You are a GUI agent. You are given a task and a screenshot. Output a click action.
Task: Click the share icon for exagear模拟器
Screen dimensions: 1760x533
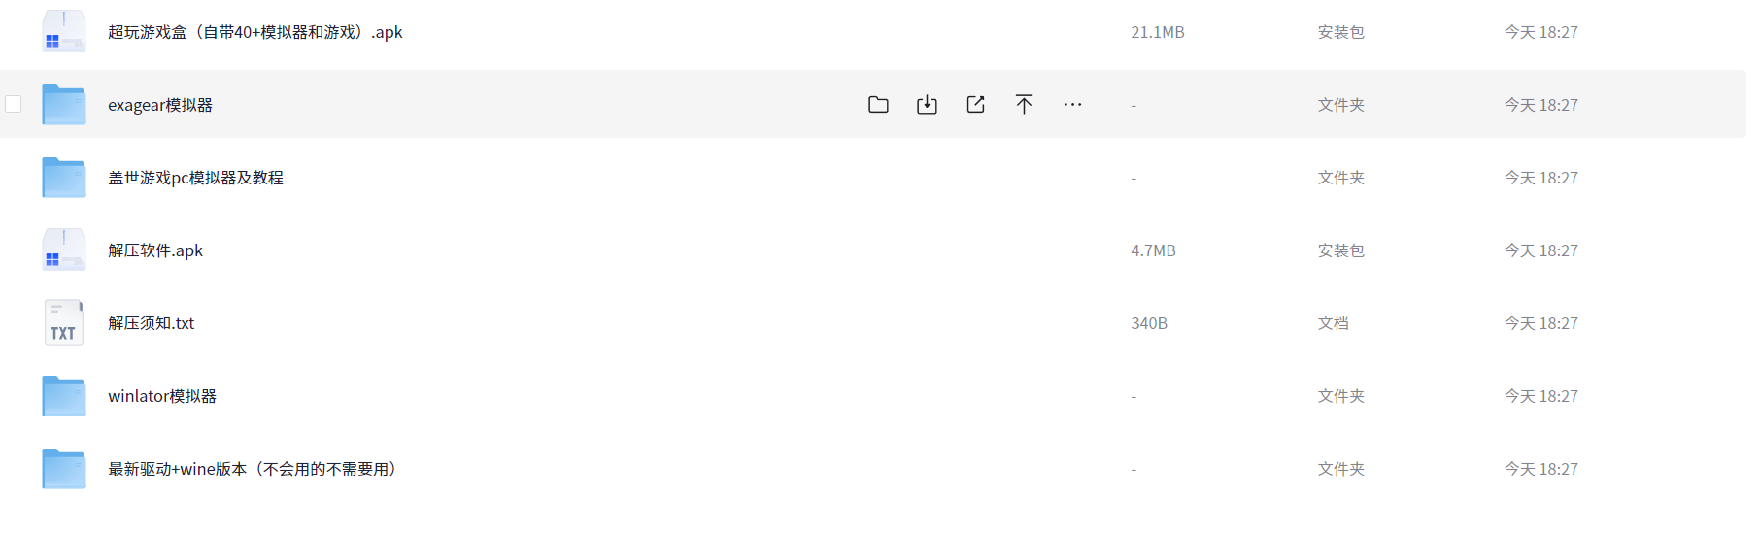pyautogui.click(x=975, y=105)
